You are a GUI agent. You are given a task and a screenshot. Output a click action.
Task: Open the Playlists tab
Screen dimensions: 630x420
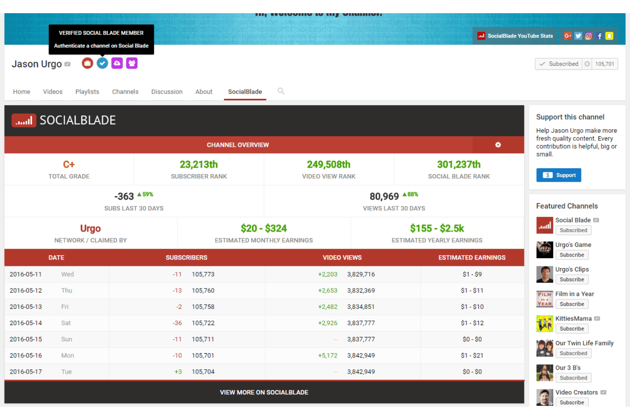point(87,91)
